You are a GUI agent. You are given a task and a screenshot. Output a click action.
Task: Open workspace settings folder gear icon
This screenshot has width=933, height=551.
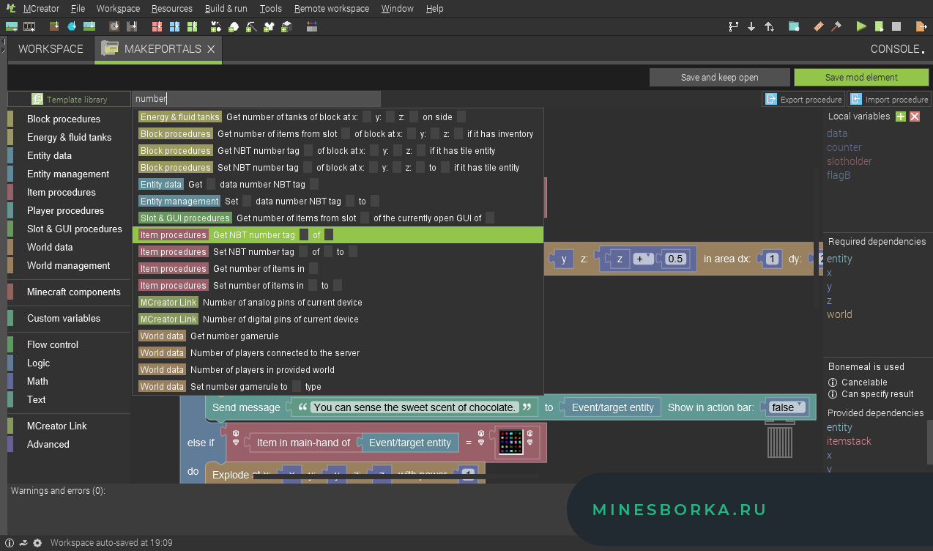click(794, 26)
